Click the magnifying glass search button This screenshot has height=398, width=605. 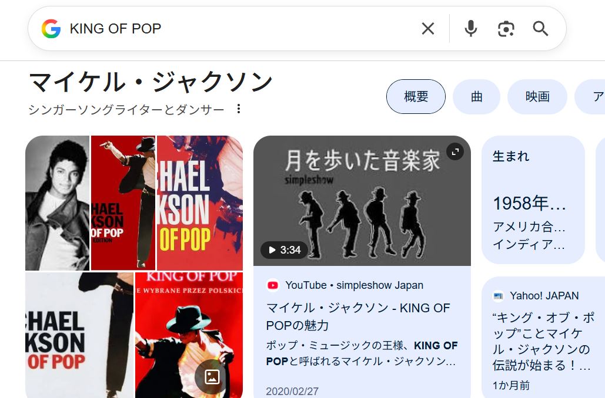point(540,29)
